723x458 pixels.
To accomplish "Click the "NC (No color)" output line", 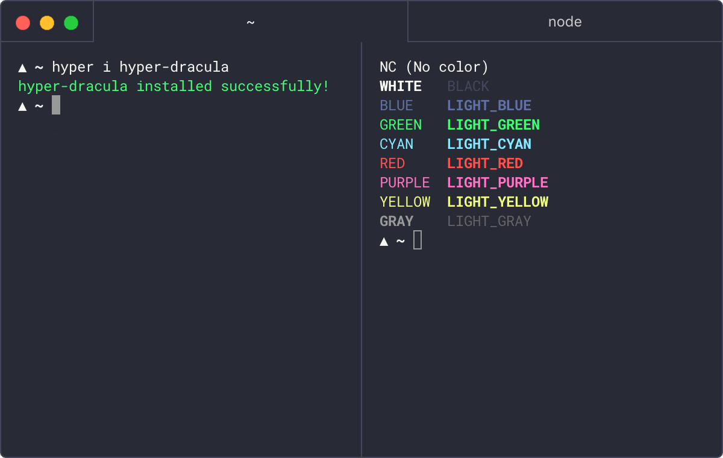I will click(x=434, y=67).
